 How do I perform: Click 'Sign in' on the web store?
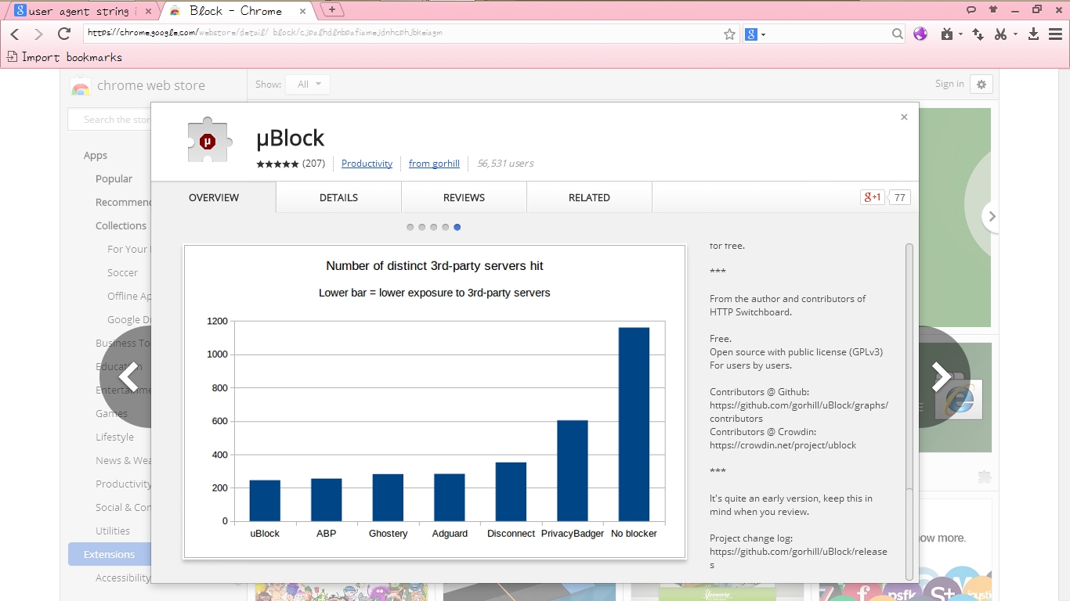tap(949, 84)
